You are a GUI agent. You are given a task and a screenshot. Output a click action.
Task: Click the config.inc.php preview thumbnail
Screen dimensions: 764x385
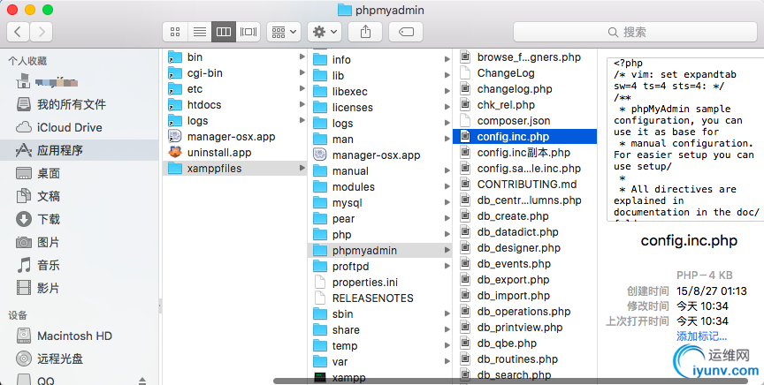tap(686, 140)
